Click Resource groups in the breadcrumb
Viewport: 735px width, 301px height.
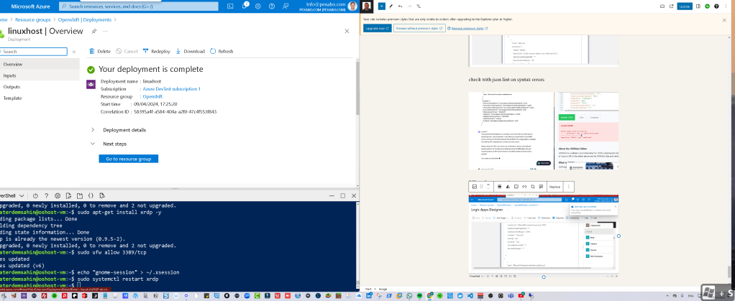pos(32,20)
